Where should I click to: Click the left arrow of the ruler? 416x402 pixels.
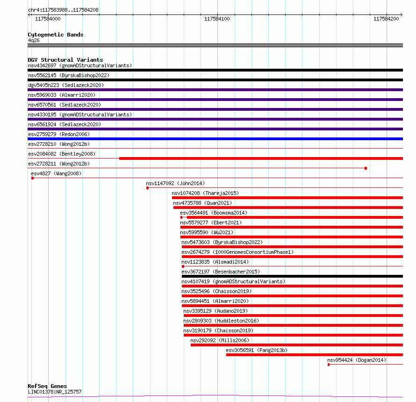pyautogui.click(x=29, y=15)
